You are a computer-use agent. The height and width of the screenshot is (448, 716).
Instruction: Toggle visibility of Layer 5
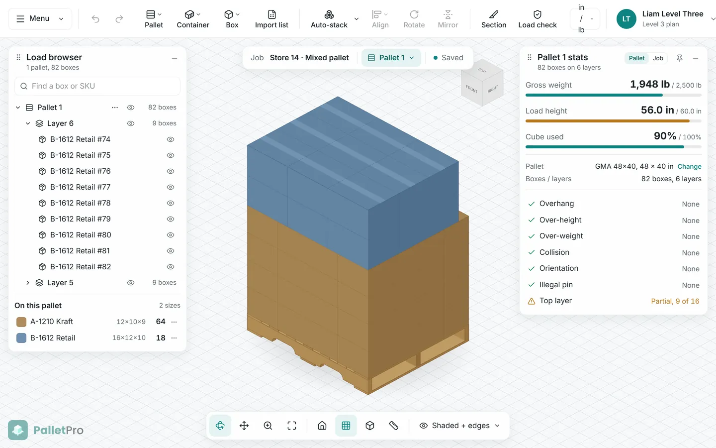[131, 283]
